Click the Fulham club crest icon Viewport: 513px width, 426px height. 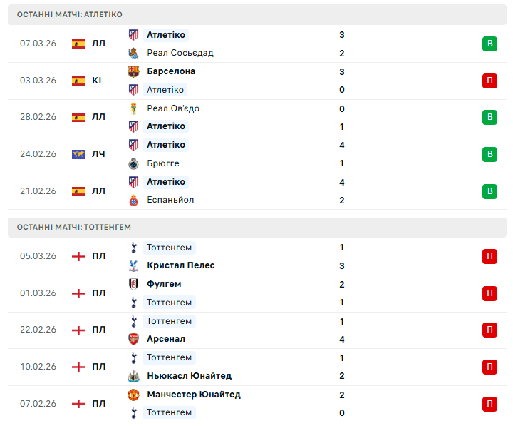(x=133, y=284)
